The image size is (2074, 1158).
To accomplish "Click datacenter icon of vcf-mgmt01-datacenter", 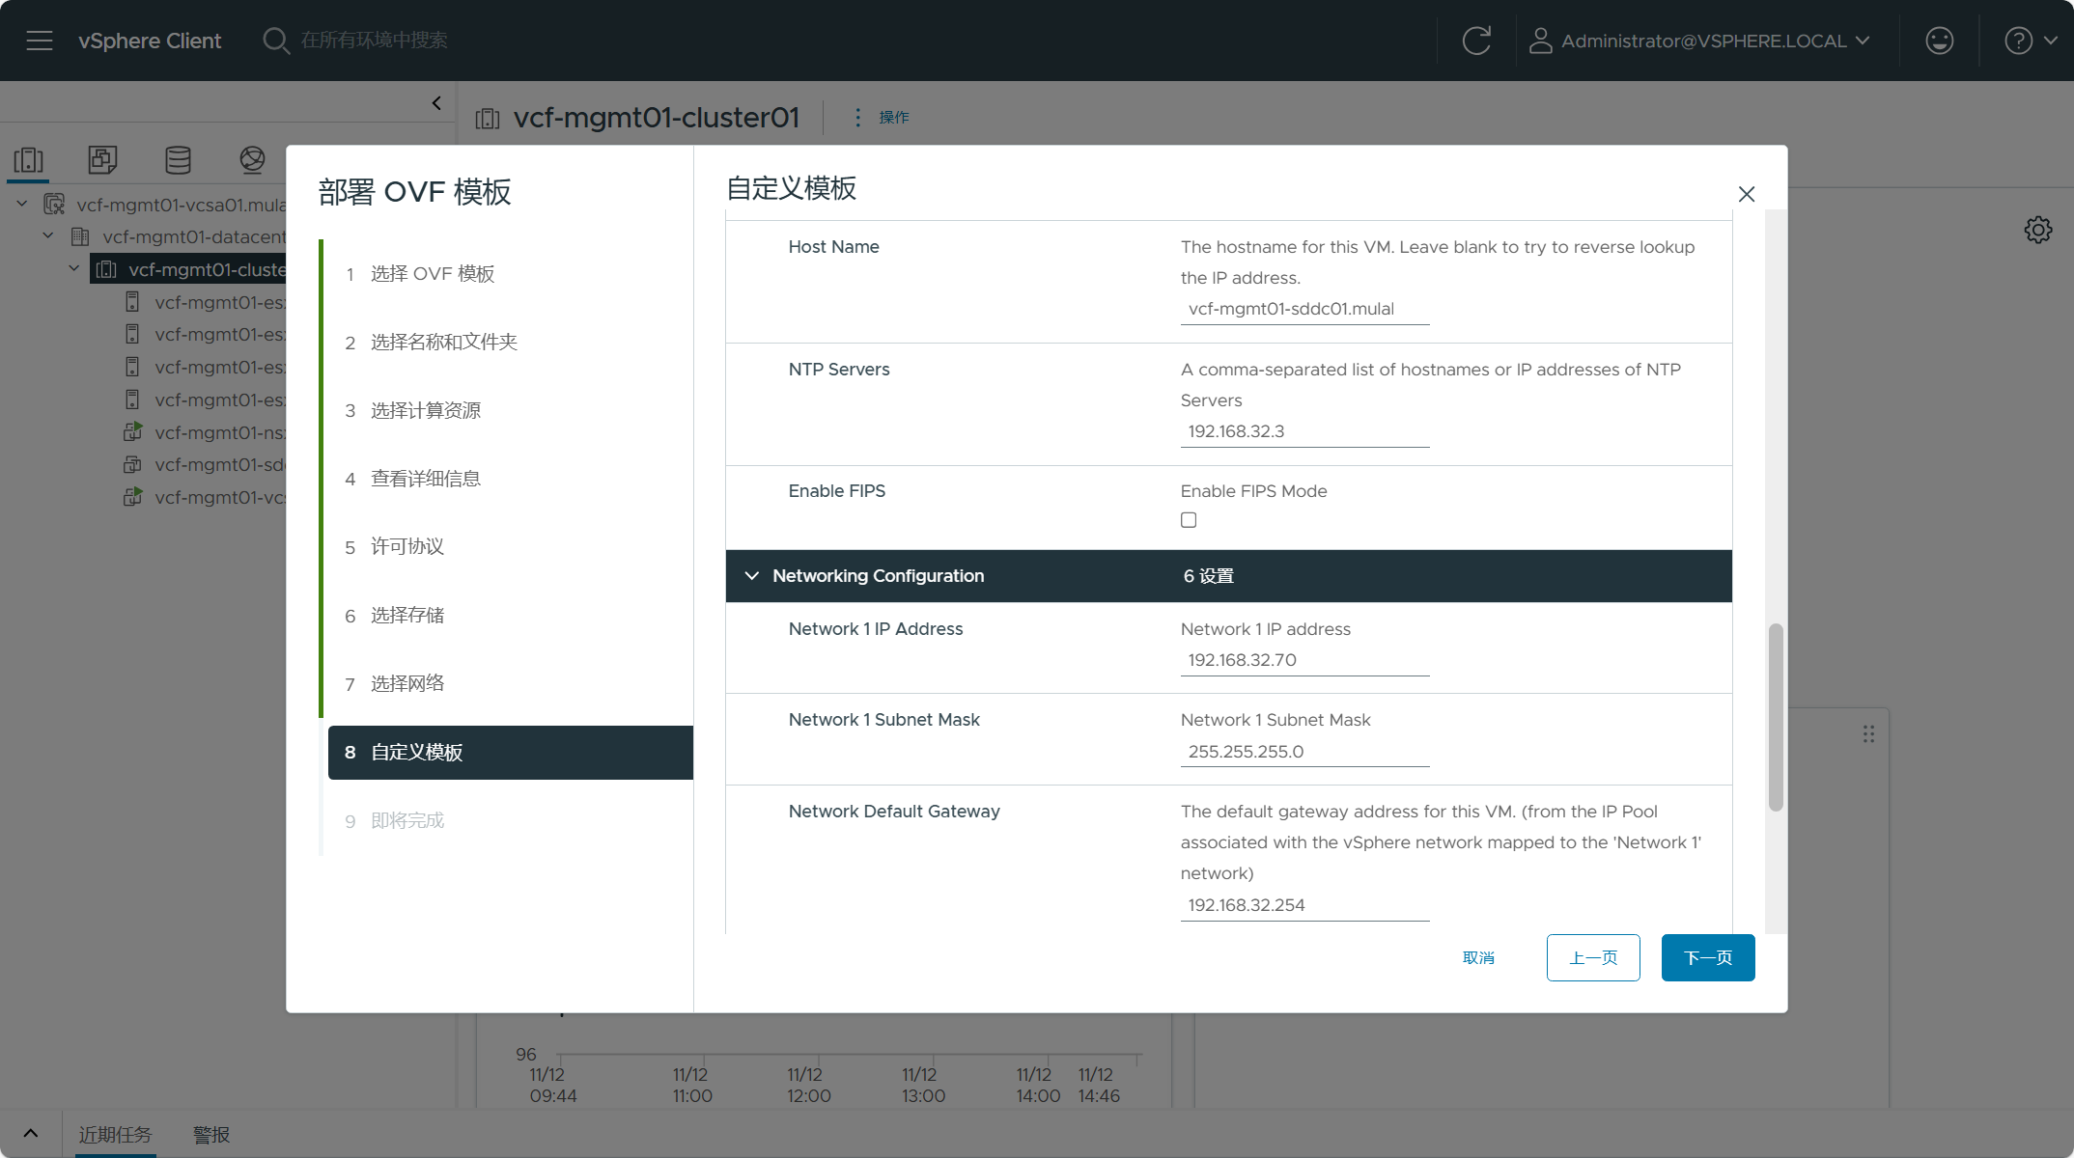I will 80,236.
